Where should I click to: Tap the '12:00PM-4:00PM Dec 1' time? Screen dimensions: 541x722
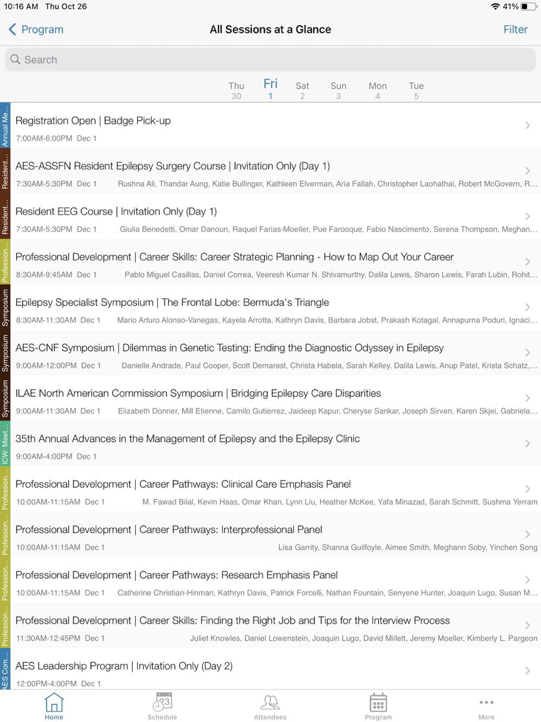tap(58, 684)
